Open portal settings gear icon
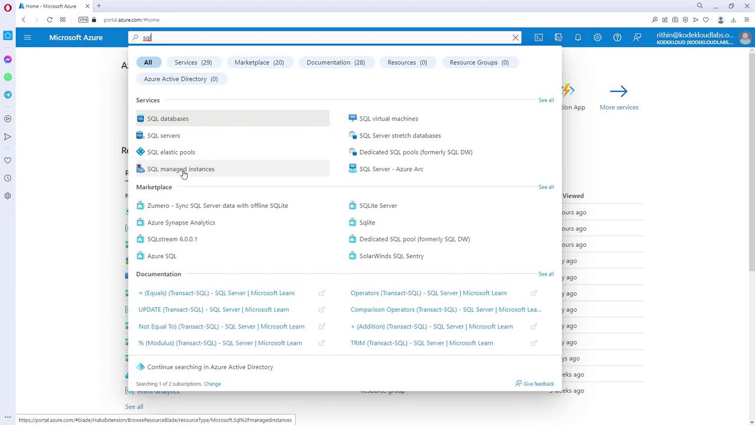Image resolution: width=755 pixels, height=425 pixels. coord(598,37)
